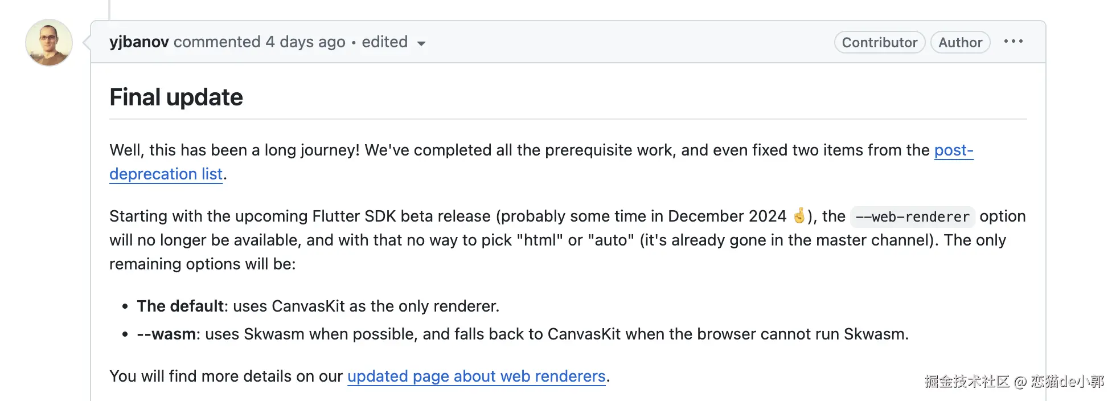Open updated page about web renderers link

(476, 377)
